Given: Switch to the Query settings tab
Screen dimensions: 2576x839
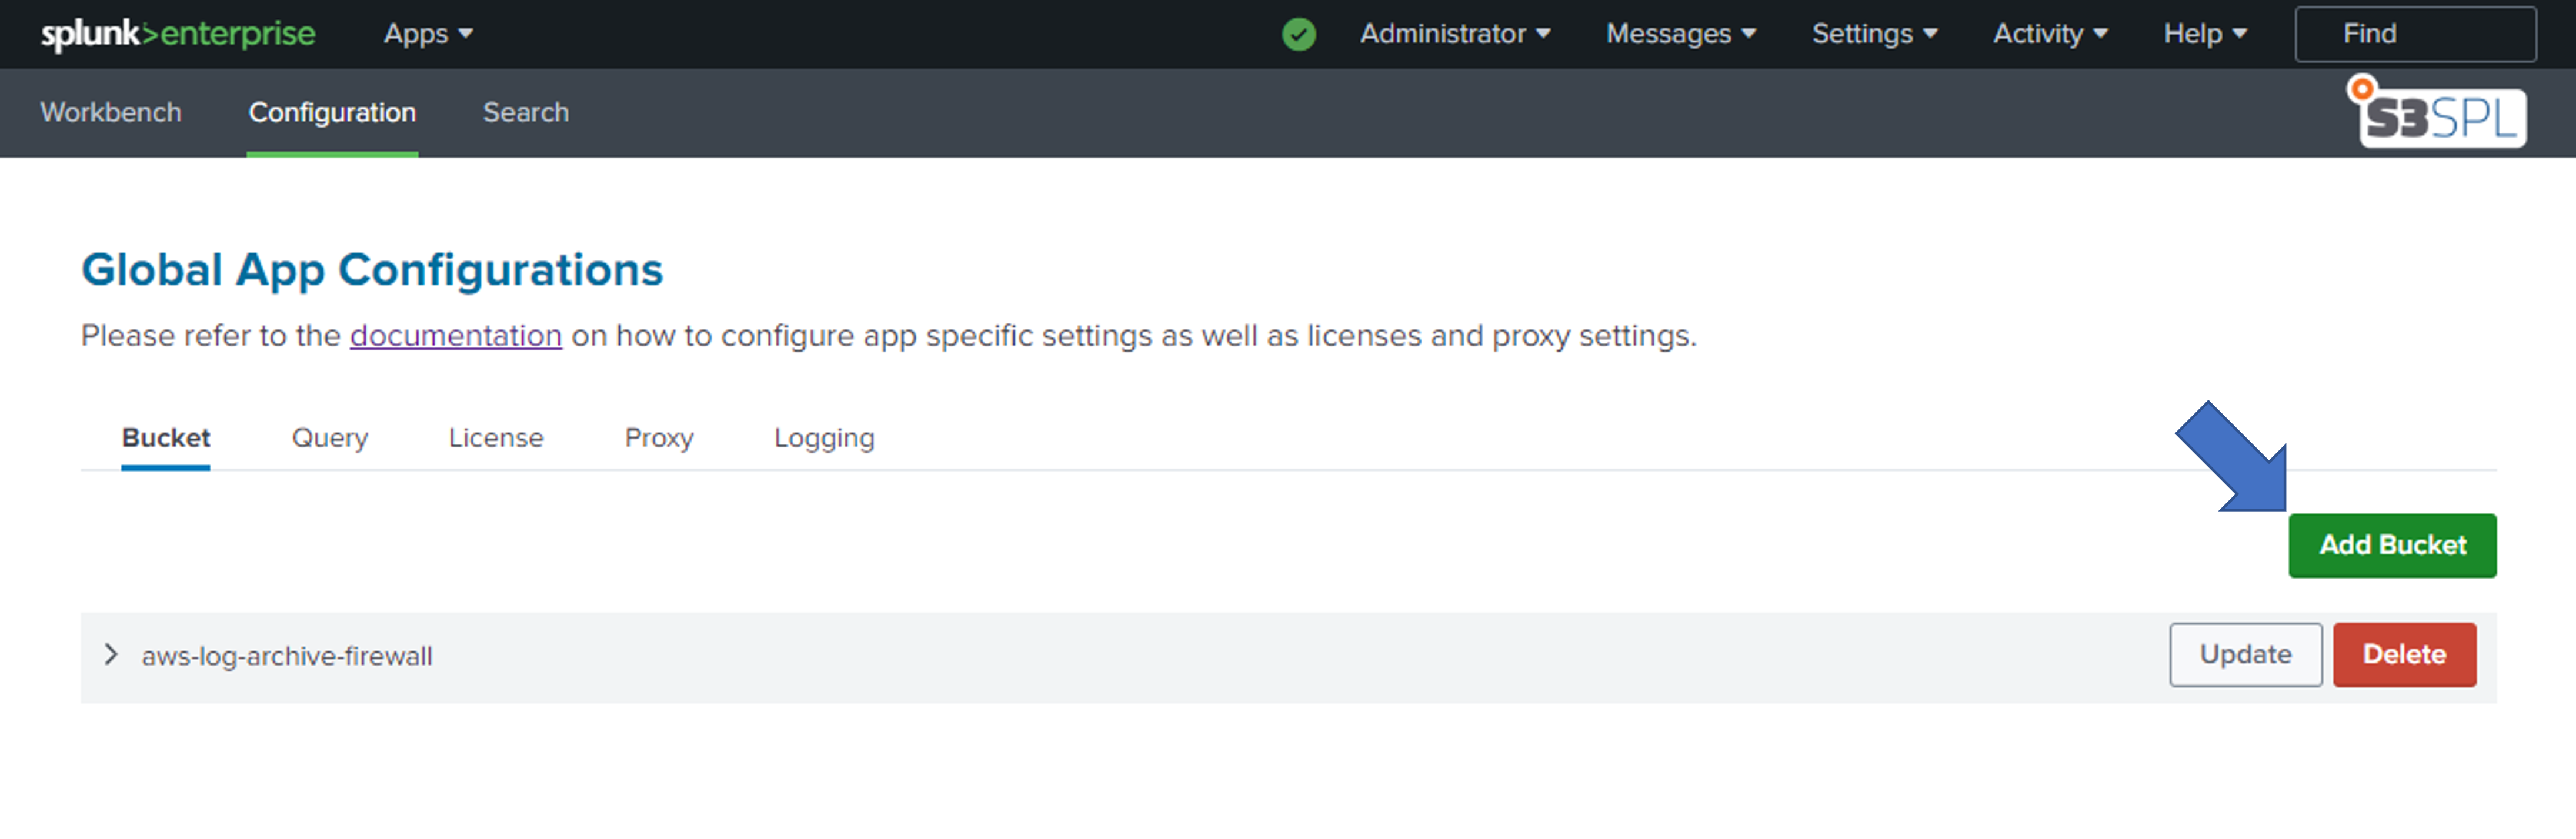Looking at the screenshot, I should [330, 438].
